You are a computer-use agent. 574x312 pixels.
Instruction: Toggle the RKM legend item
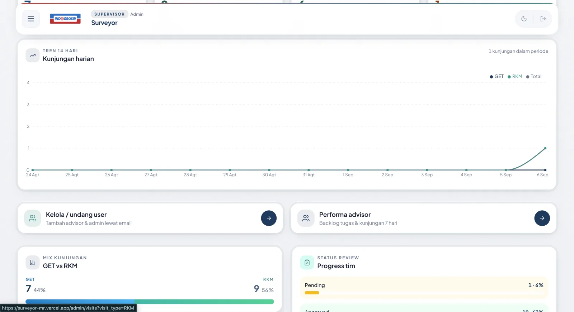tap(515, 76)
